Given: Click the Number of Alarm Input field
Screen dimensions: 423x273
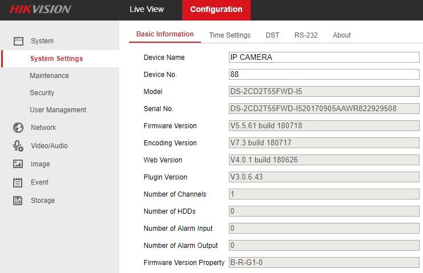Looking at the screenshot, I should (x=324, y=229).
